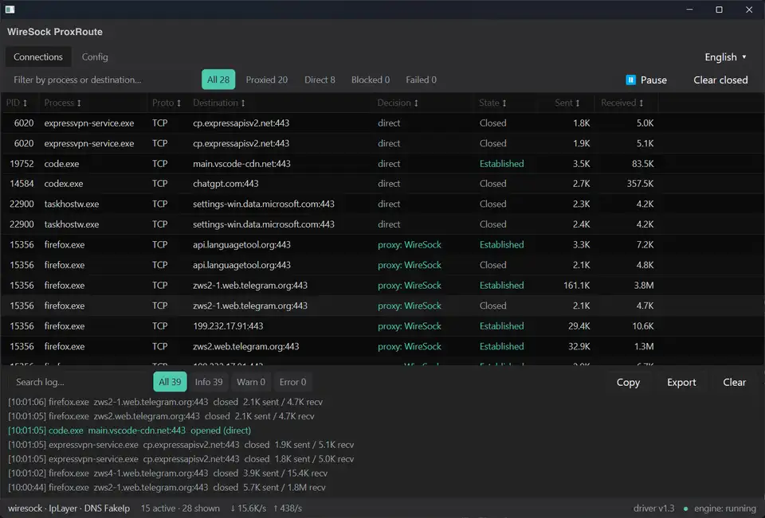Click the Pause icon button
This screenshot has height=518, width=765.
click(x=630, y=80)
